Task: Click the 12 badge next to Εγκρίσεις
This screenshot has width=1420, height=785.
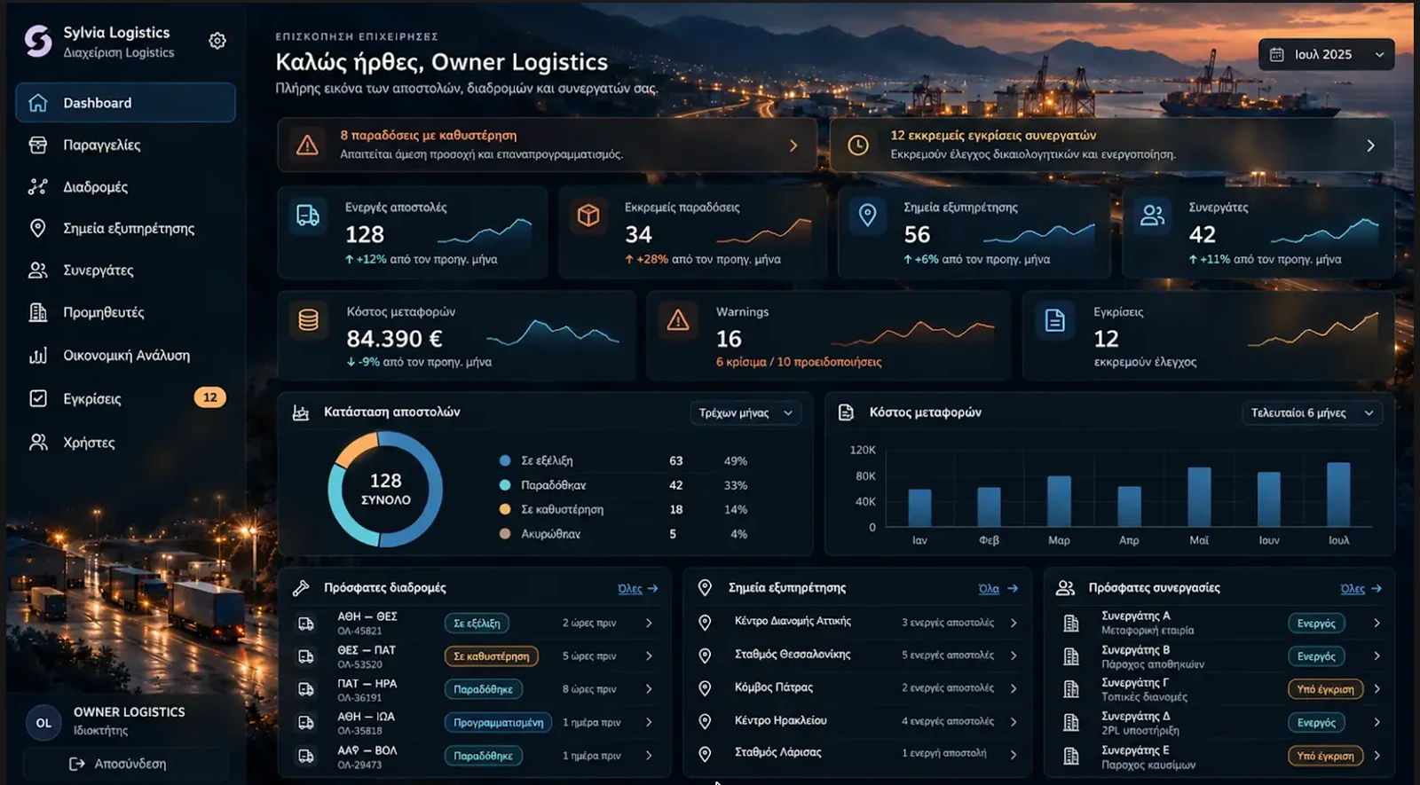Action: pyautogui.click(x=209, y=397)
